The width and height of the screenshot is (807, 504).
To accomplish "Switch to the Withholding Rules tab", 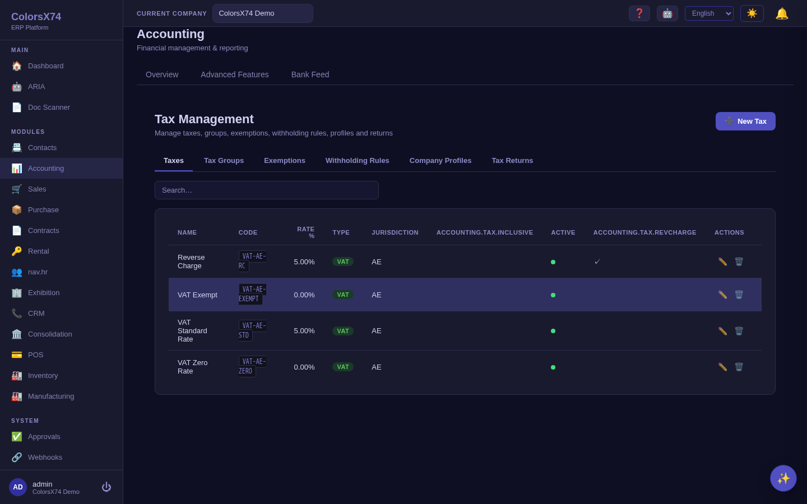I will click(x=358, y=161).
